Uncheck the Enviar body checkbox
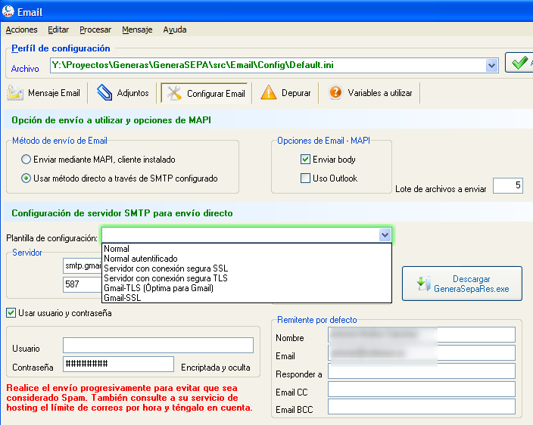 click(x=305, y=160)
